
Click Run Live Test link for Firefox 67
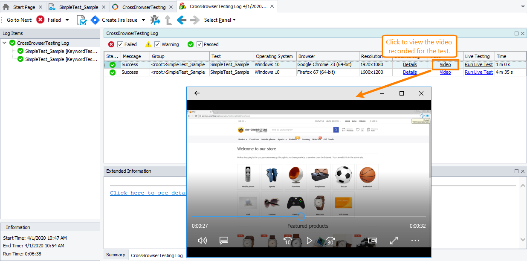478,72
